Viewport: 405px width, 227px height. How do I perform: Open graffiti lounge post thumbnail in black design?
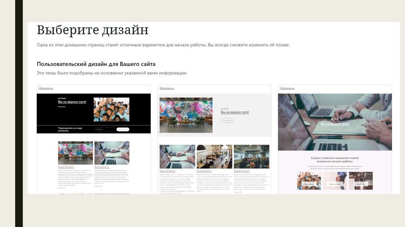click(76, 153)
